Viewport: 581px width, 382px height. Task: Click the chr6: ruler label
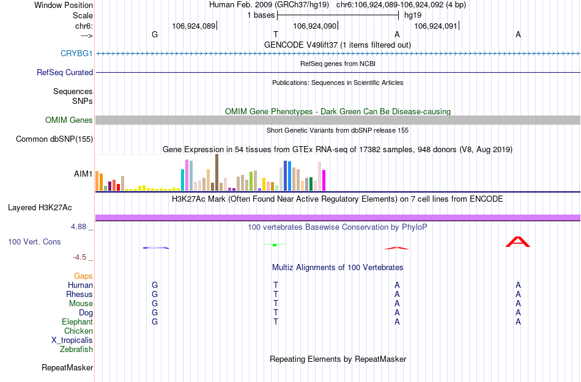tap(84, 26)
